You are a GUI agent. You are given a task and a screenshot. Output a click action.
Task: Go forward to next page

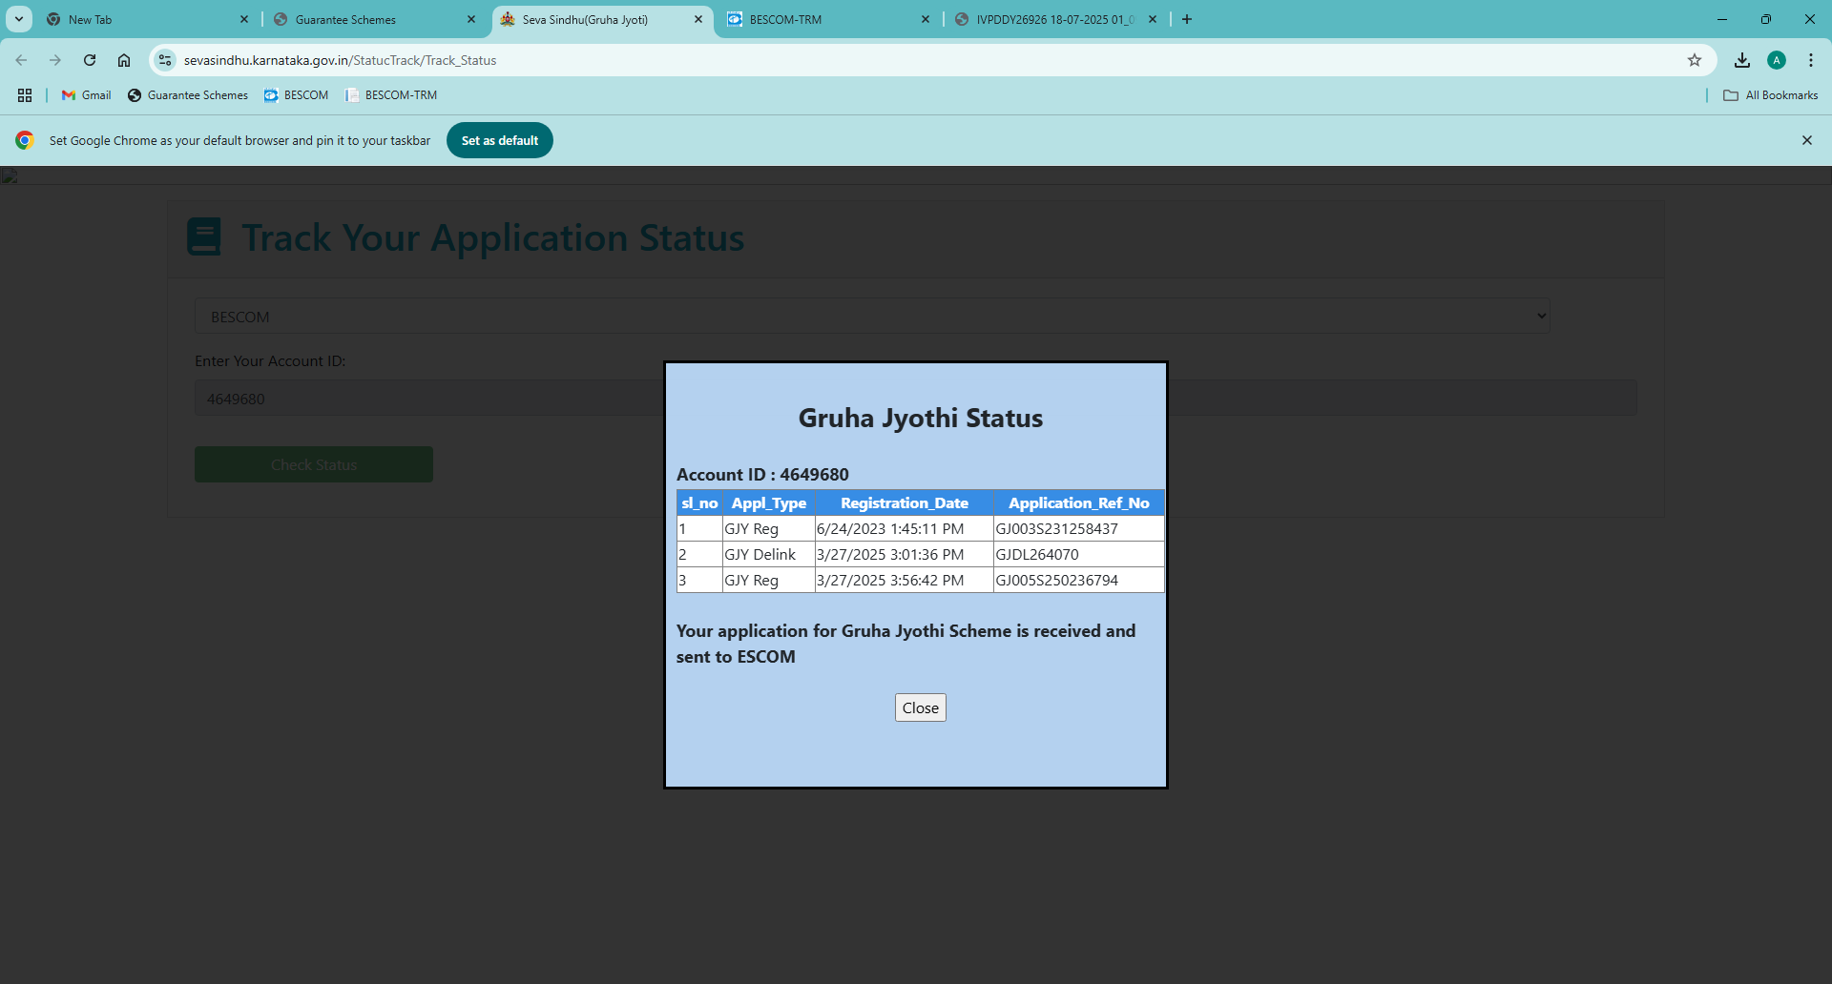point(55,60)
